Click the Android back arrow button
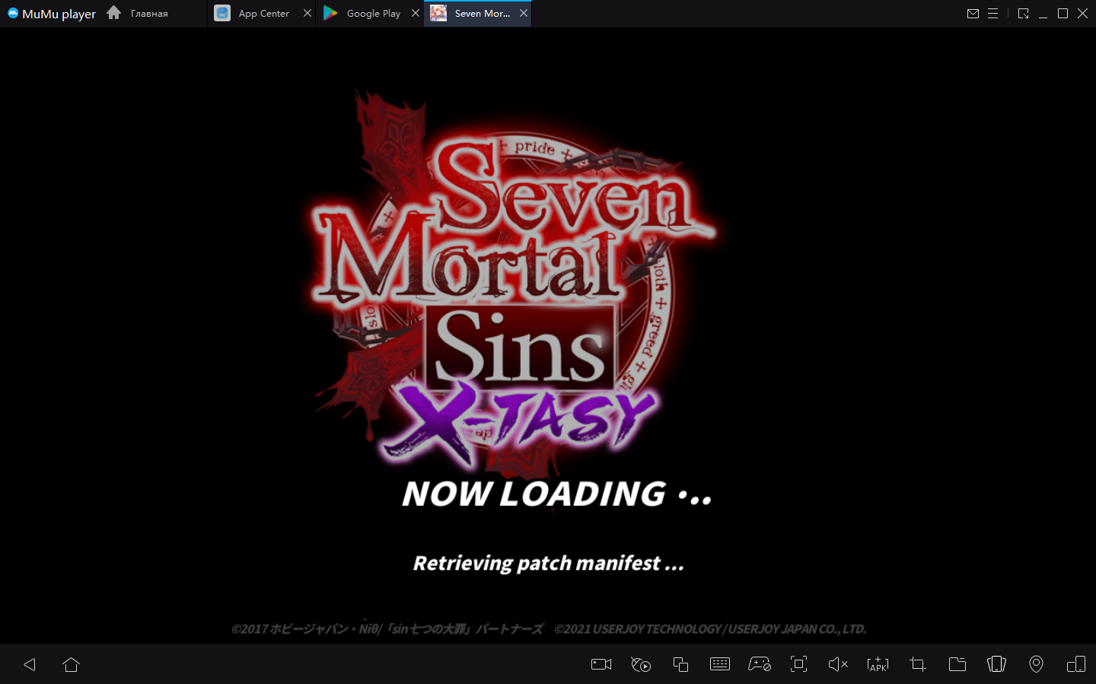The height and width of the screenshot is (684, 1096). coord(30,664)
